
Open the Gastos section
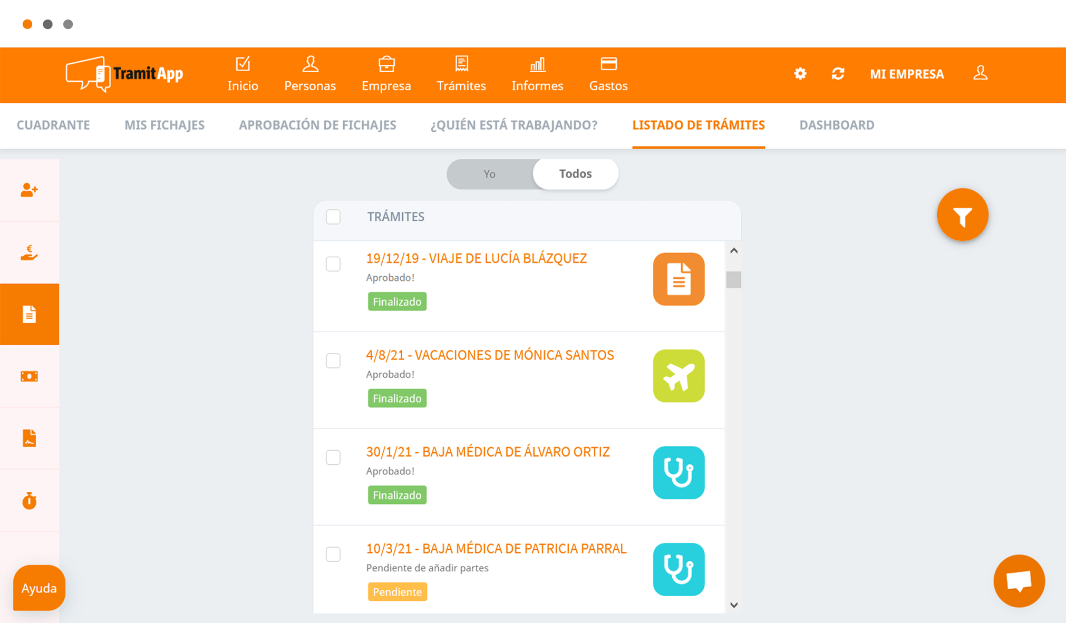(608, 74)
